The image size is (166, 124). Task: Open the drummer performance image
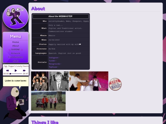(x=89, y=81)
